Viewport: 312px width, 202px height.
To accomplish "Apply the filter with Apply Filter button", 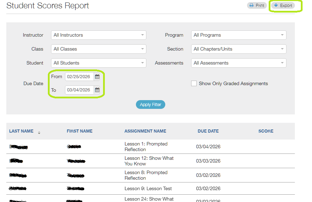I will [x=151, y=104].
